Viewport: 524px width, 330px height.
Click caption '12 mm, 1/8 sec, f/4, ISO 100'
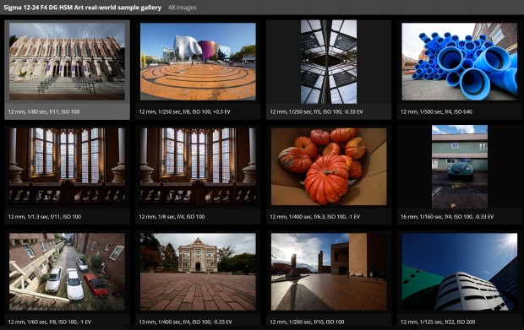[x=172, y=217]
